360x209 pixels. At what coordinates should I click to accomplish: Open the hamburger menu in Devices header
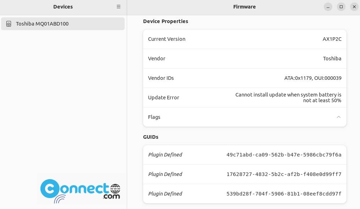[119, 7]
